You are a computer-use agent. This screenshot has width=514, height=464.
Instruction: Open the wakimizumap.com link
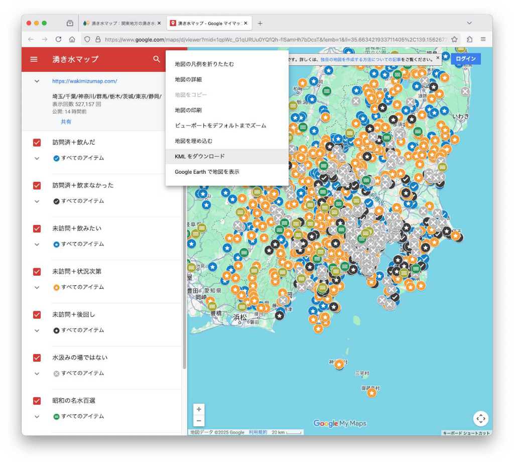tap(84, 81)
